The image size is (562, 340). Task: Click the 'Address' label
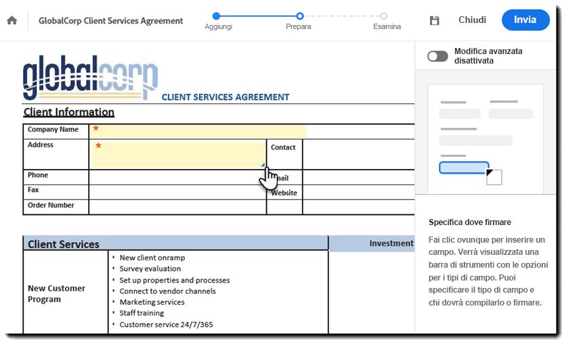coord(41,145)
